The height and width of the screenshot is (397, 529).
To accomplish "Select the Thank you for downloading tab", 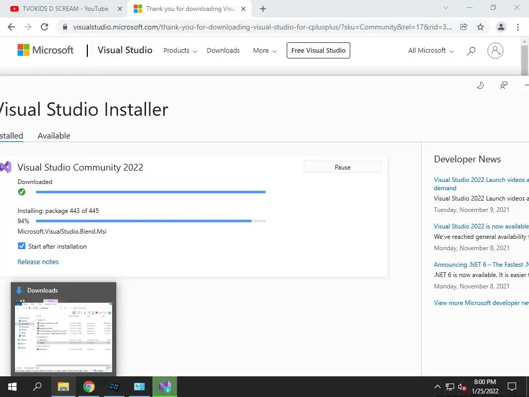I will pos(190,9).
